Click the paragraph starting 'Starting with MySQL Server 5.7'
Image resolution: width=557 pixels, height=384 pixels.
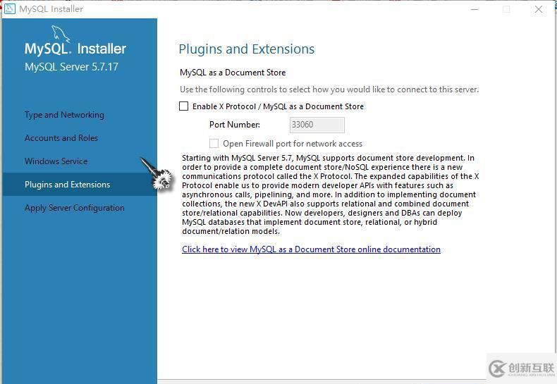[x=331, y=194]
